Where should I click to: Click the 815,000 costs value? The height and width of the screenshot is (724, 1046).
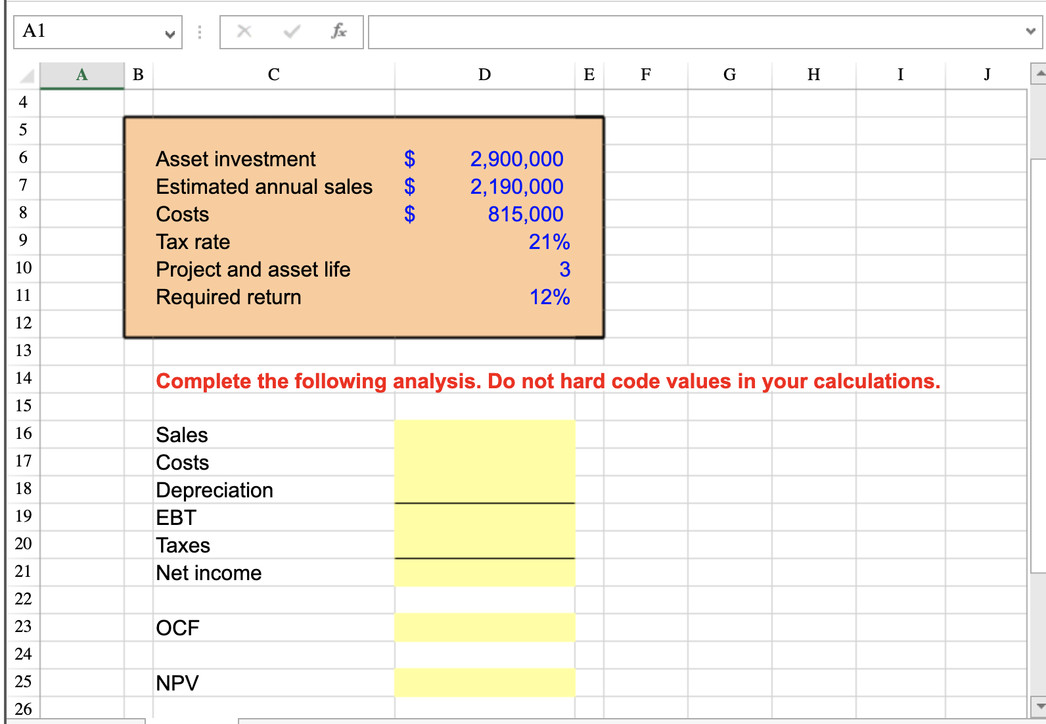point(526,214)
